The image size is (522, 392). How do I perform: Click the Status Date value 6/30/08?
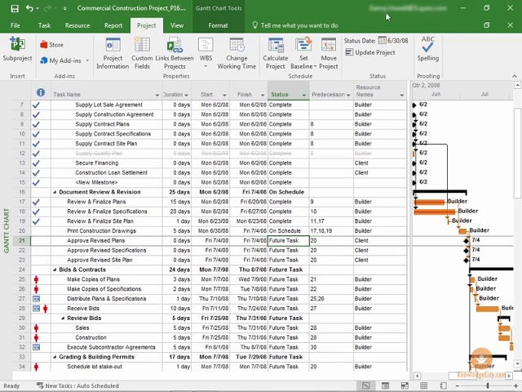coord(398,41)
